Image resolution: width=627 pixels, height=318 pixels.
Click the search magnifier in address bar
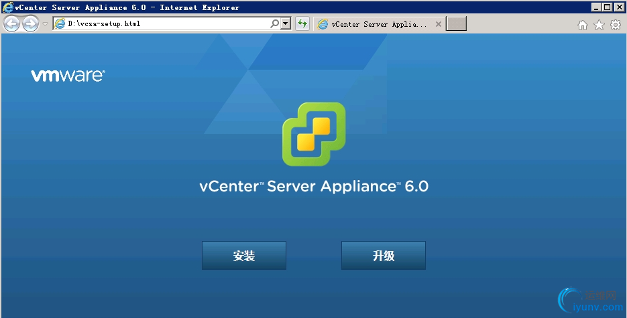pyautogui.click(x=275, y=24)
